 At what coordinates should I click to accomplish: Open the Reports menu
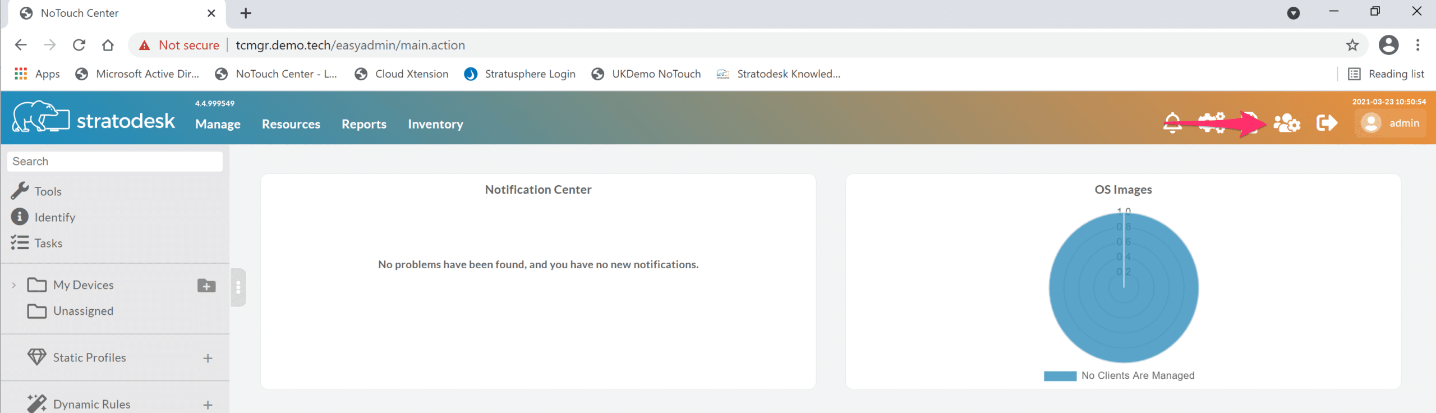(363, 124)
